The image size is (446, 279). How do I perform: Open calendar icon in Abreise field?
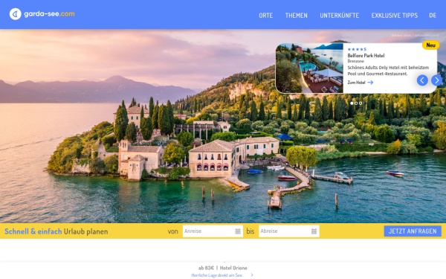(x=314, y=231)
